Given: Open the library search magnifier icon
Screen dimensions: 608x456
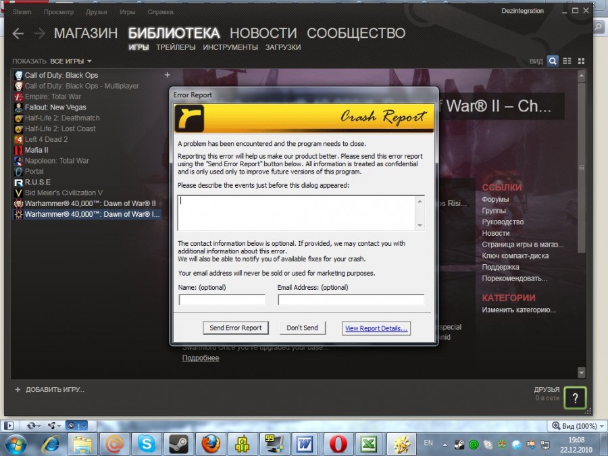Looking at the screenshot, I should pos(553,61).
